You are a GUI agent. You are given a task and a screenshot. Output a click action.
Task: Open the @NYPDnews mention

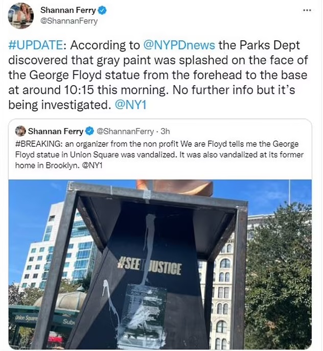(179, 45)
